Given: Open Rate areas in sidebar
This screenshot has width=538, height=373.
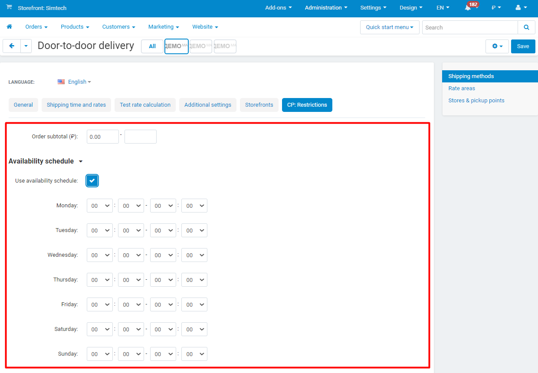Looking at the screenshot, I should (x=462, y=88).
